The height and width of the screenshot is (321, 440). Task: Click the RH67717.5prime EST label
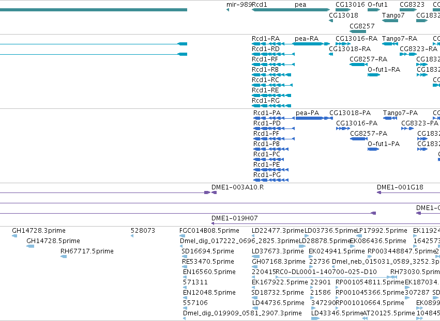point(87,251)
